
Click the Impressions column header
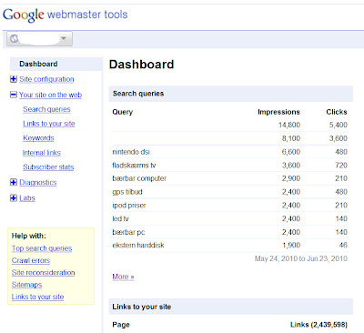coord(278,112)
